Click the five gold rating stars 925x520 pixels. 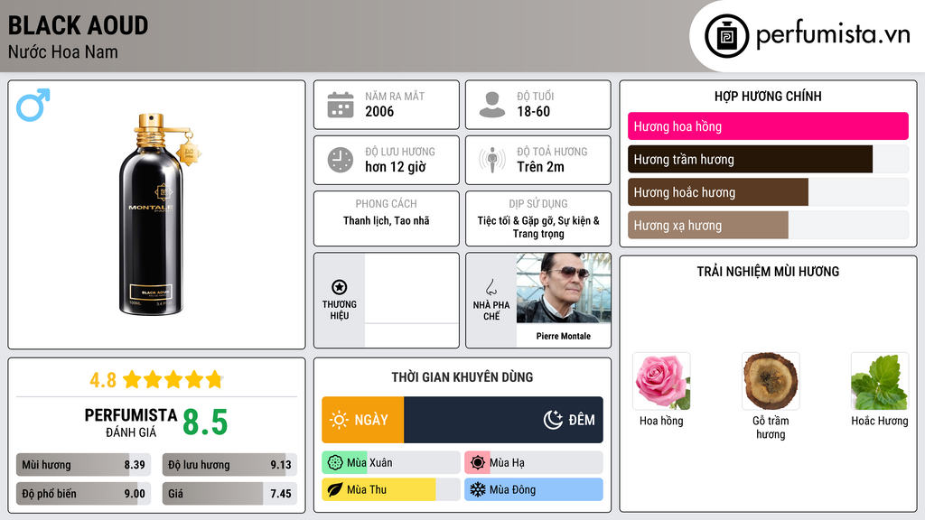tap(173, 379)
